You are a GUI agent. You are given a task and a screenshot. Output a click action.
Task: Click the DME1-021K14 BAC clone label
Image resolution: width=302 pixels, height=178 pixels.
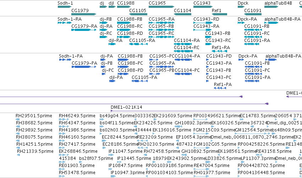(x=126, y=107)
